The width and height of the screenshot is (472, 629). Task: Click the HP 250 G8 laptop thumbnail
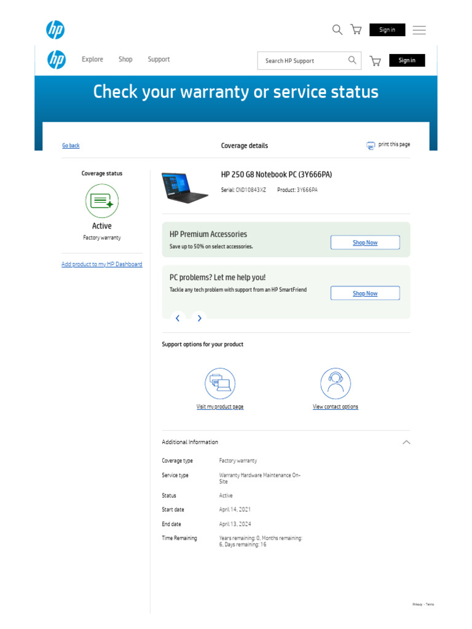tap(184, 188)
